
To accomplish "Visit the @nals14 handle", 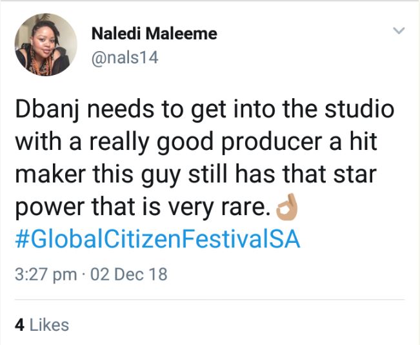I will click(x=125, y=57).
